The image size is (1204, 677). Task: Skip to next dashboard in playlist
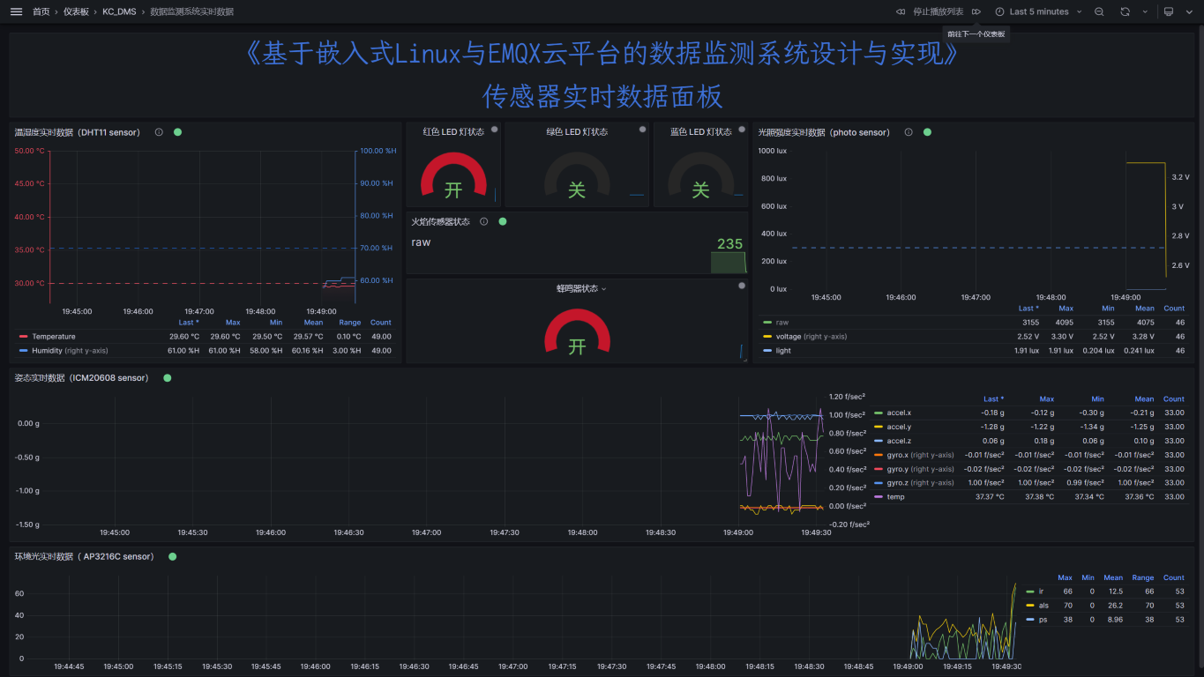(976, 11)
